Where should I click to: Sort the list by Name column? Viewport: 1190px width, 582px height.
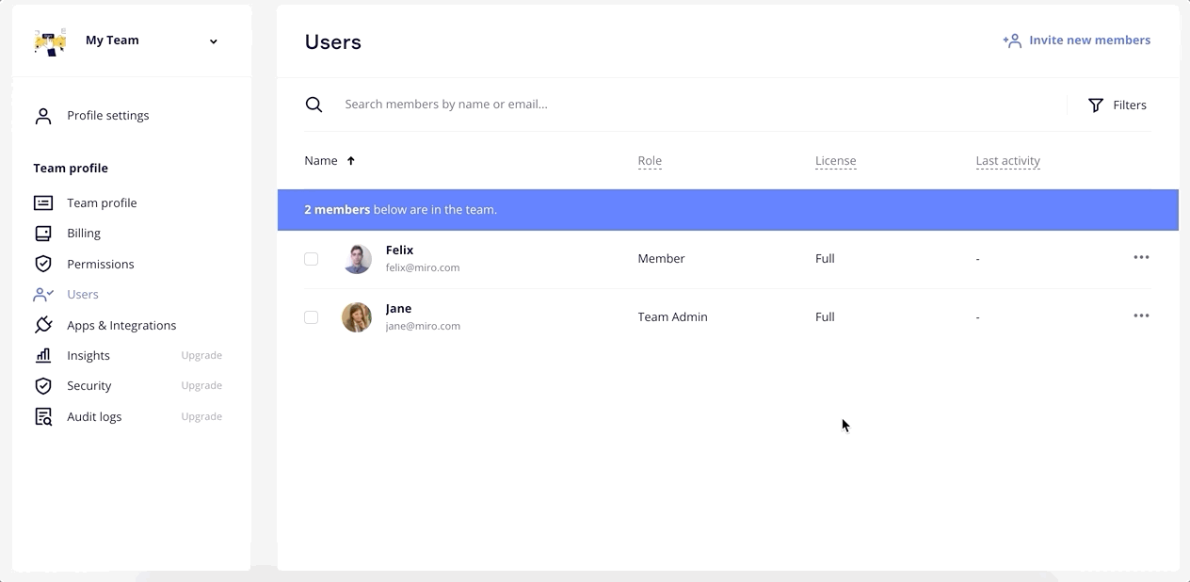coord(321,161)
